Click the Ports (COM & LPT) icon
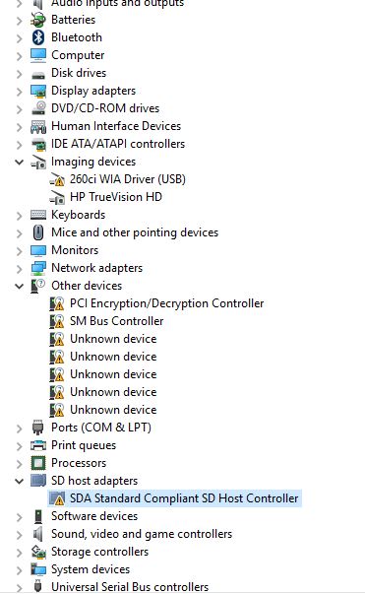365x594 pixels. point(38,428)
